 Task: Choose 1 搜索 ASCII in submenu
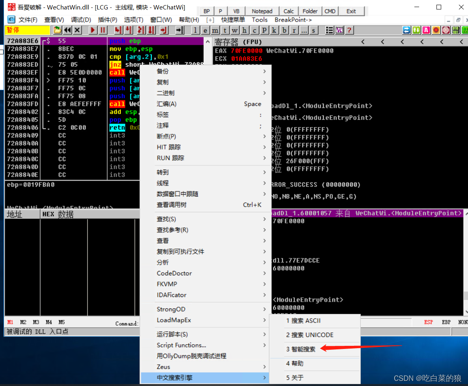(x=315, y=321)
